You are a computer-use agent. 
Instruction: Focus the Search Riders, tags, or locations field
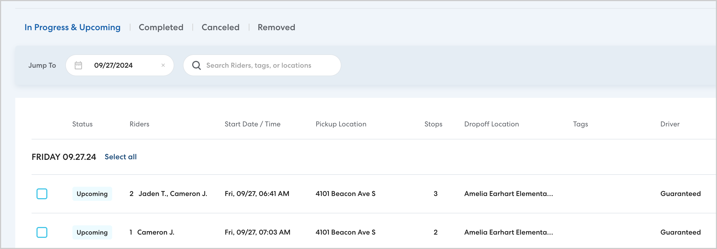tap(267, 65)
